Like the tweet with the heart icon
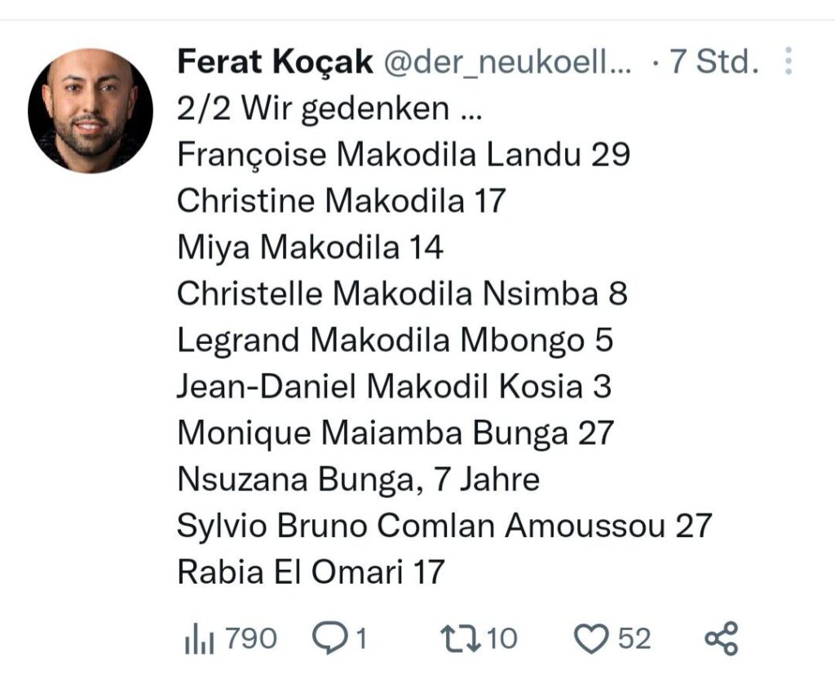The height and width of the screenshot is (688, 835). [x=592, y=638]
